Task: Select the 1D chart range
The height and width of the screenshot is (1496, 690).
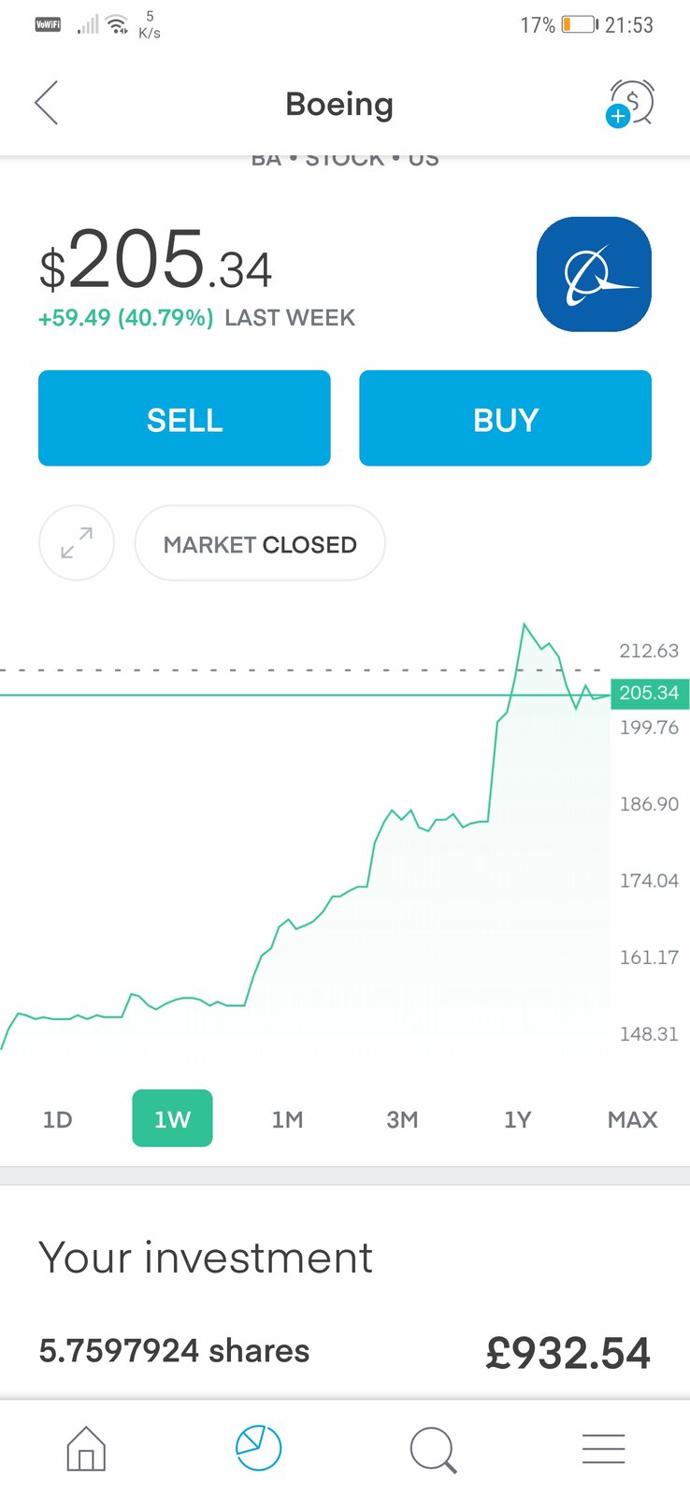Action: 57,1119
